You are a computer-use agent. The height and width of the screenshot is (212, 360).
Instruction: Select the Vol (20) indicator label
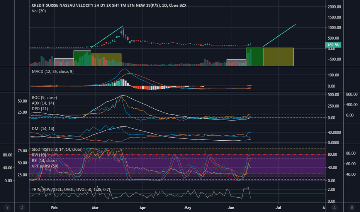(x=39, y=11)
